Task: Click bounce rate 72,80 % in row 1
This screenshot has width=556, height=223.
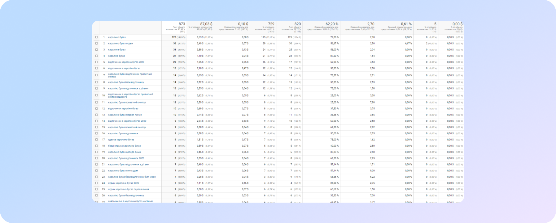Action: click(x=335, y=37)
